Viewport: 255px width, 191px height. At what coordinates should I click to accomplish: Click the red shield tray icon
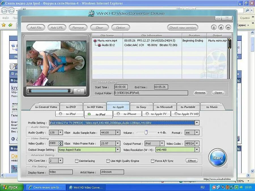[x=214, y=187]
